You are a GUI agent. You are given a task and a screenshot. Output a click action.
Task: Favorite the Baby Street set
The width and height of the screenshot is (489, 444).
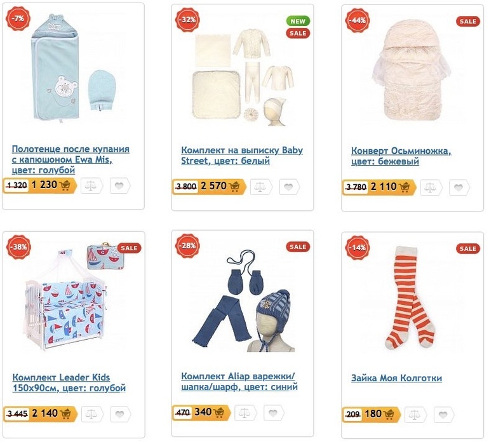(289, 186)
